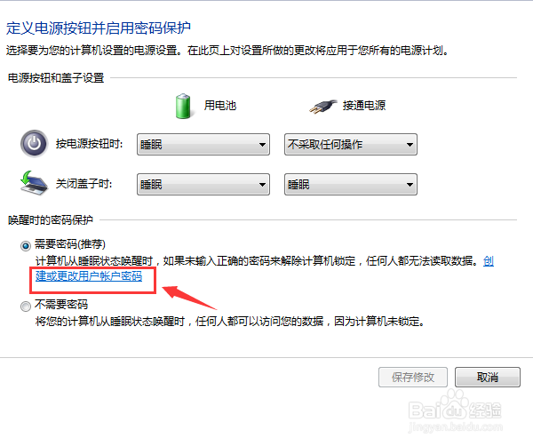Click the 用电池 column label
Screen dimensions: 533x446
click(220, 106)
